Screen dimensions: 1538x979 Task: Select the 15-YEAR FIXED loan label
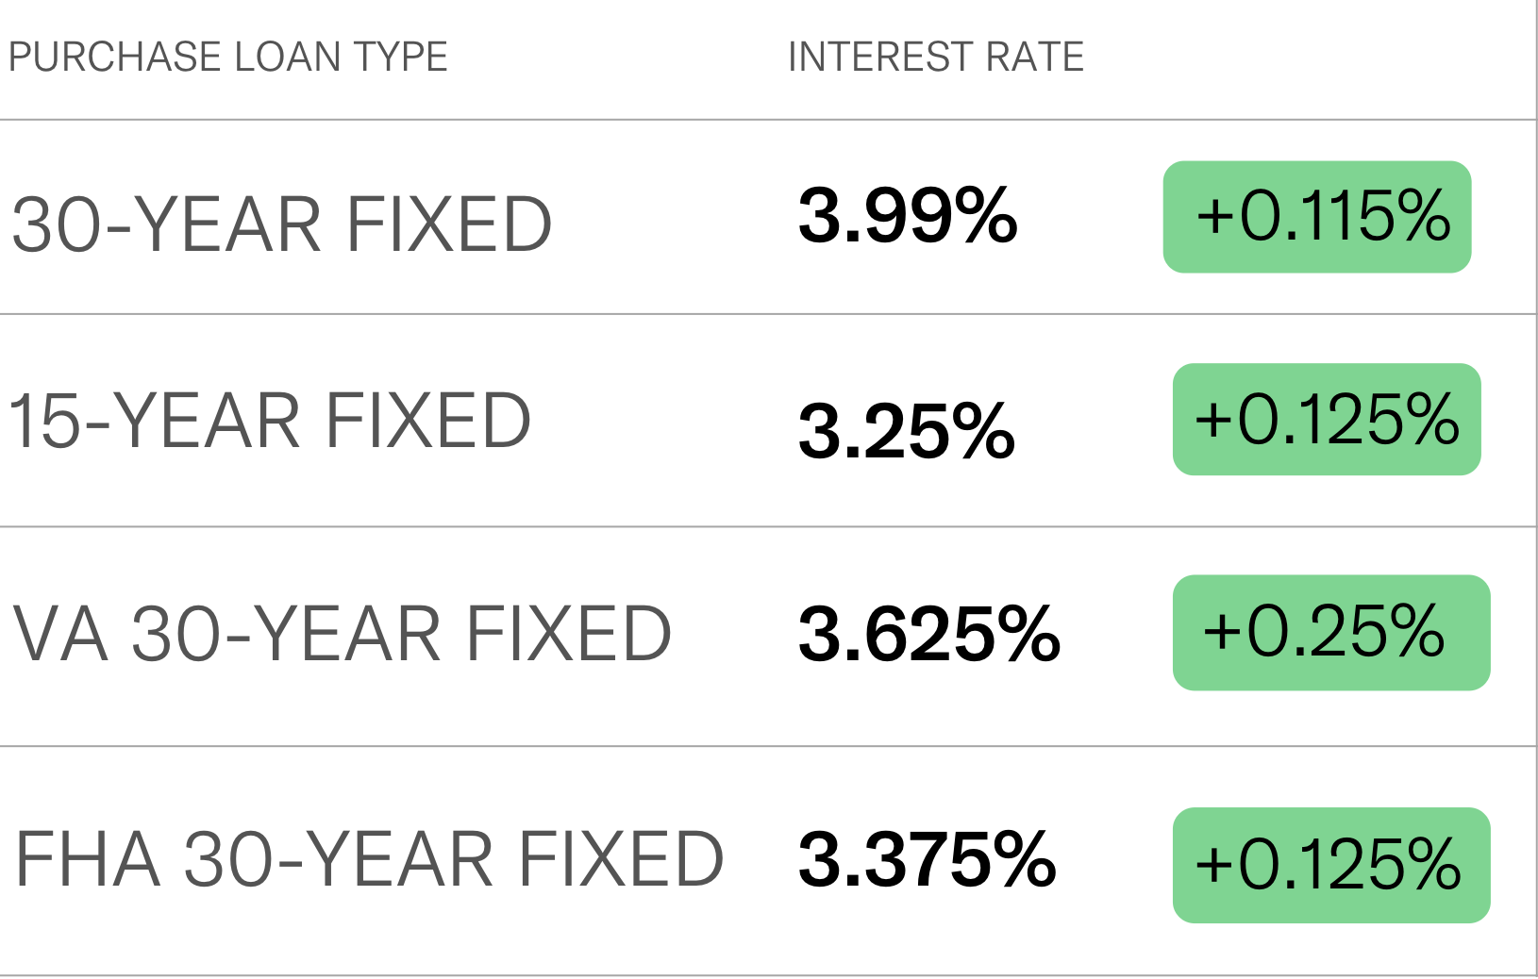pyautogui.click(x=270, y=421)
